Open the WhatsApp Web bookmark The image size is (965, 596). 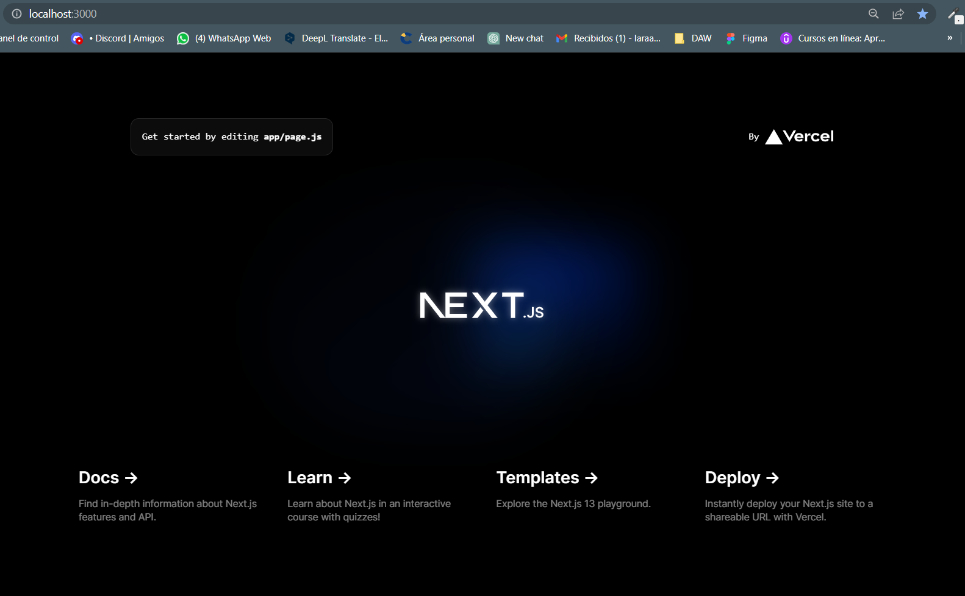click(224, 38)
